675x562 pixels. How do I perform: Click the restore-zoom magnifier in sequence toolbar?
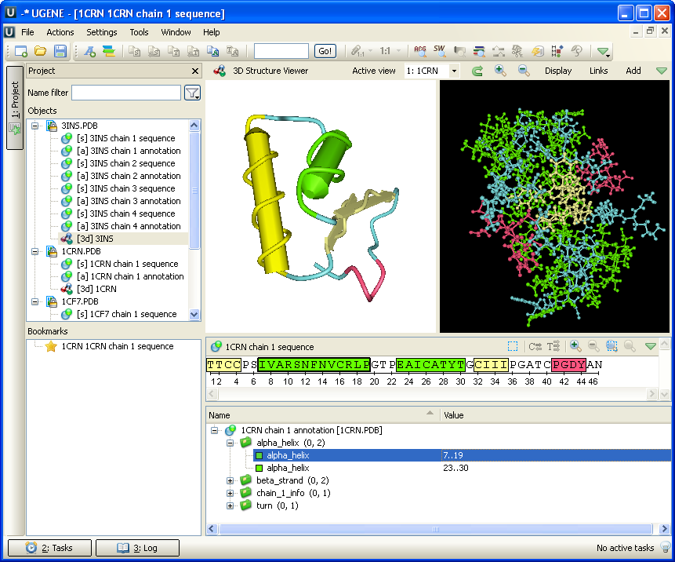coord(630,345)
